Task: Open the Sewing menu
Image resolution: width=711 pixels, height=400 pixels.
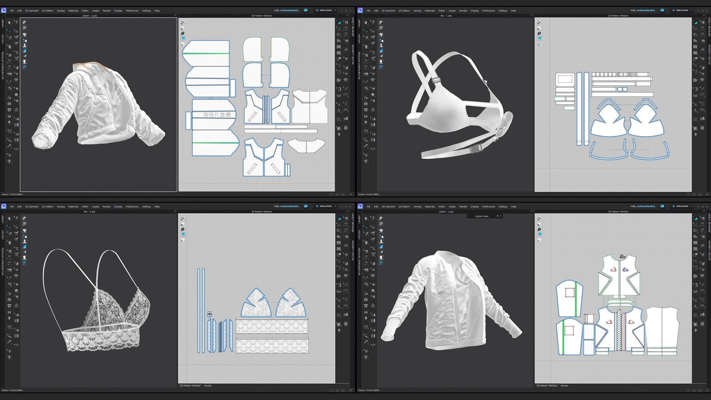Action: 60,11
